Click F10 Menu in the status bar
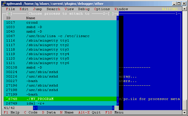Viewport: 188px width, 116px height. pyautogui.click(x=115, y=113)
